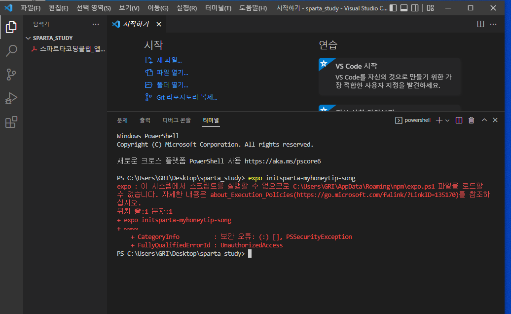Image resolution: width=511 pixels, height=314 pixels.
Task: Open 편집(E) menu
Action: [x=59, y=8]
